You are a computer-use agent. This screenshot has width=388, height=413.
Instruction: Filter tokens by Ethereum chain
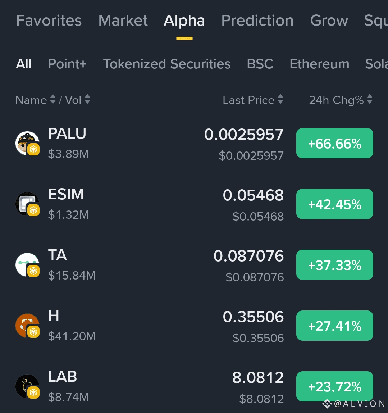pyautogui.click(x=319, y=64)
